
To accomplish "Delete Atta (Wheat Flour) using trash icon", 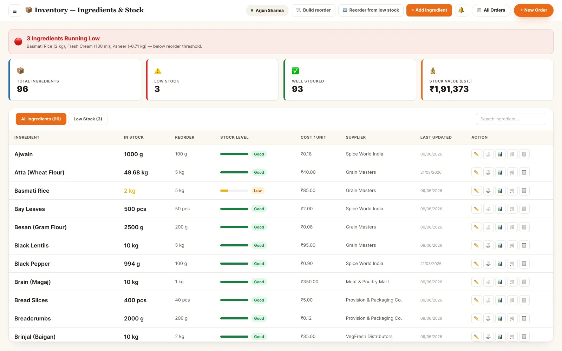I will (x=524, y=172).
